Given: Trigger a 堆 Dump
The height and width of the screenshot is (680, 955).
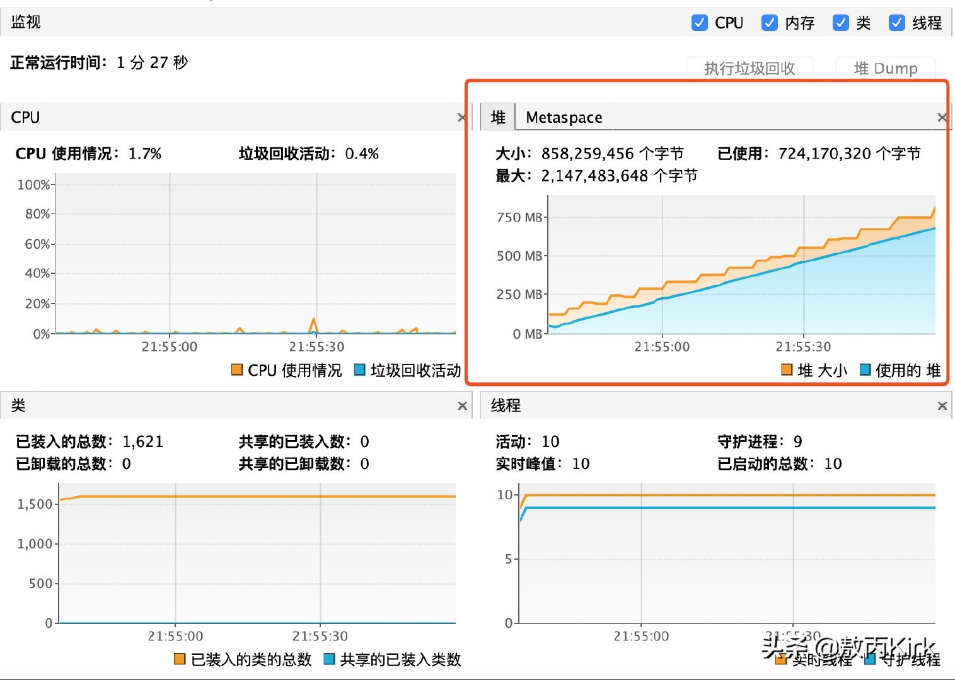Looking at the screenshot, I should 885,68.
